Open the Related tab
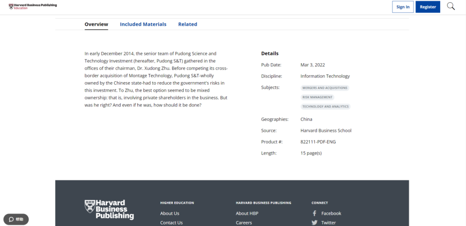 (x=187, y=25)
